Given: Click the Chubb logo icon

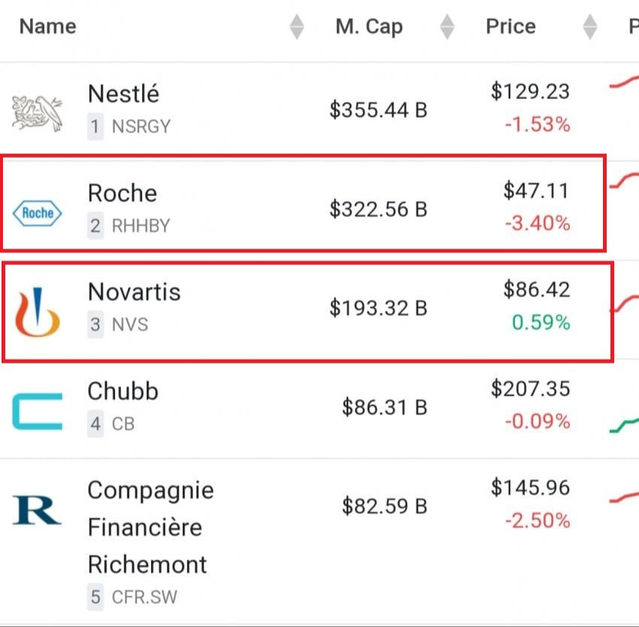Looking at the screenshot, I should [x=38, y=411].
